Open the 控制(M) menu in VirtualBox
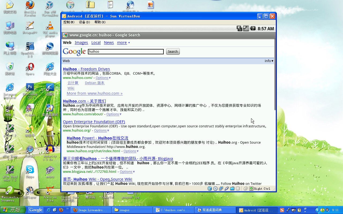343x214 pixels. tap(69, 22)
